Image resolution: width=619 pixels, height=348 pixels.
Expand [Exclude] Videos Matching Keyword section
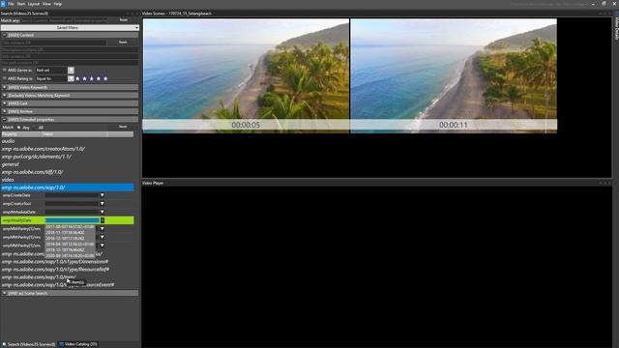pyautogui.click(x=4, y=96)
